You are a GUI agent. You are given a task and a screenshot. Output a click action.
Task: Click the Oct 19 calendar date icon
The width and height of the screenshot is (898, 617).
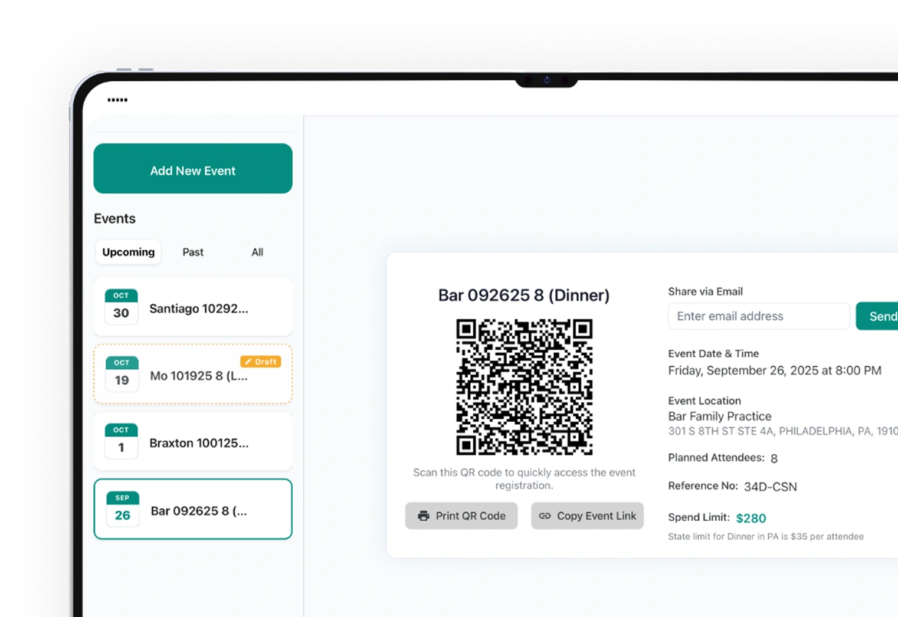[122, 374]
